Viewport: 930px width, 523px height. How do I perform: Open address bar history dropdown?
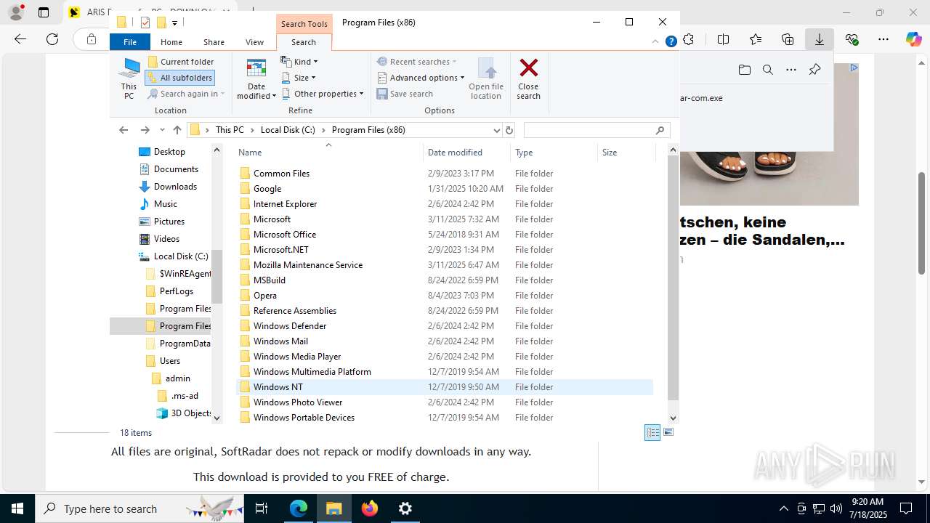[497, 130]
